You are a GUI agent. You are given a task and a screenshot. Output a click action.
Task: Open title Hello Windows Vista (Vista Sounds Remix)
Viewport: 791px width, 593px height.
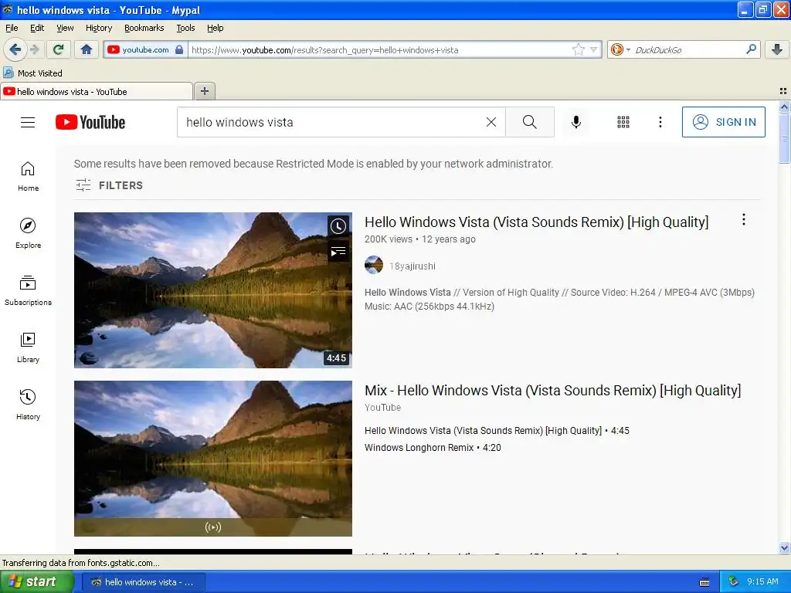click(x=536, y=222)
